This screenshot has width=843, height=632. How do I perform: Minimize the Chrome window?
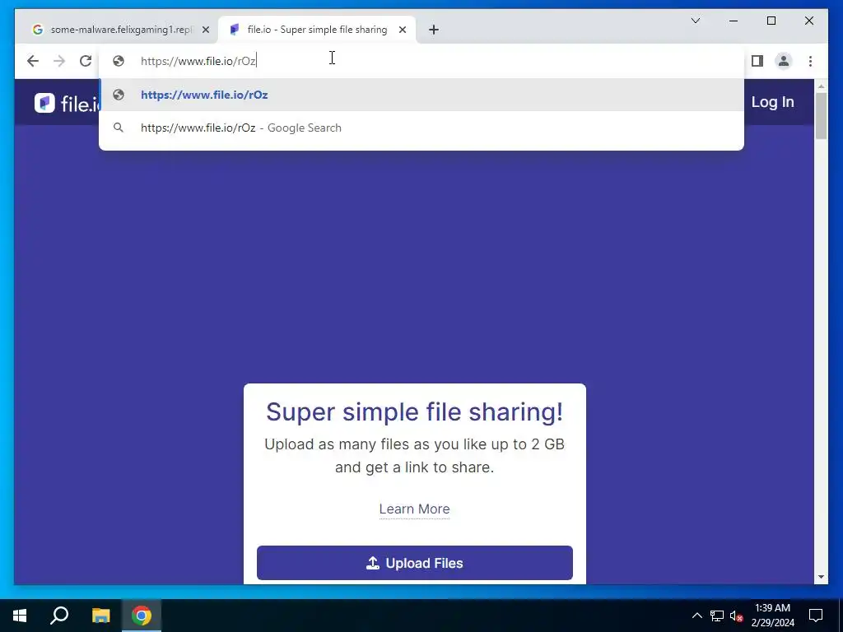[x=734, y=21]
